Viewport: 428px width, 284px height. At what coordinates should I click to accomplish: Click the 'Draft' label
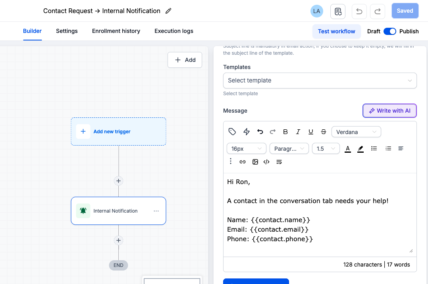(374, 31)
